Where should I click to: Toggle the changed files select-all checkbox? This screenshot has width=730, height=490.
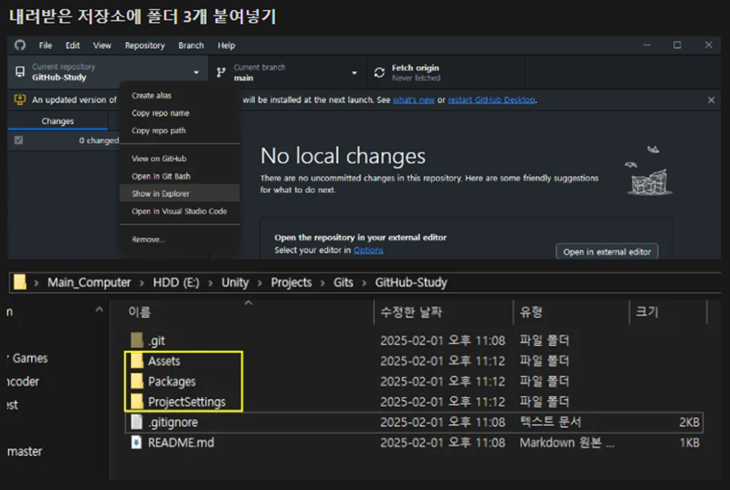tap(18, 140)
